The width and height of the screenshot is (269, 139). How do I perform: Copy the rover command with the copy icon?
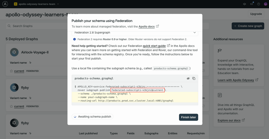pyautogui.click(x=194, y=78)
